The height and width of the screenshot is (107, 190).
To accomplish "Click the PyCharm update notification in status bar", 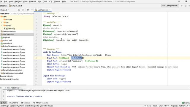I will click(26, 106).
